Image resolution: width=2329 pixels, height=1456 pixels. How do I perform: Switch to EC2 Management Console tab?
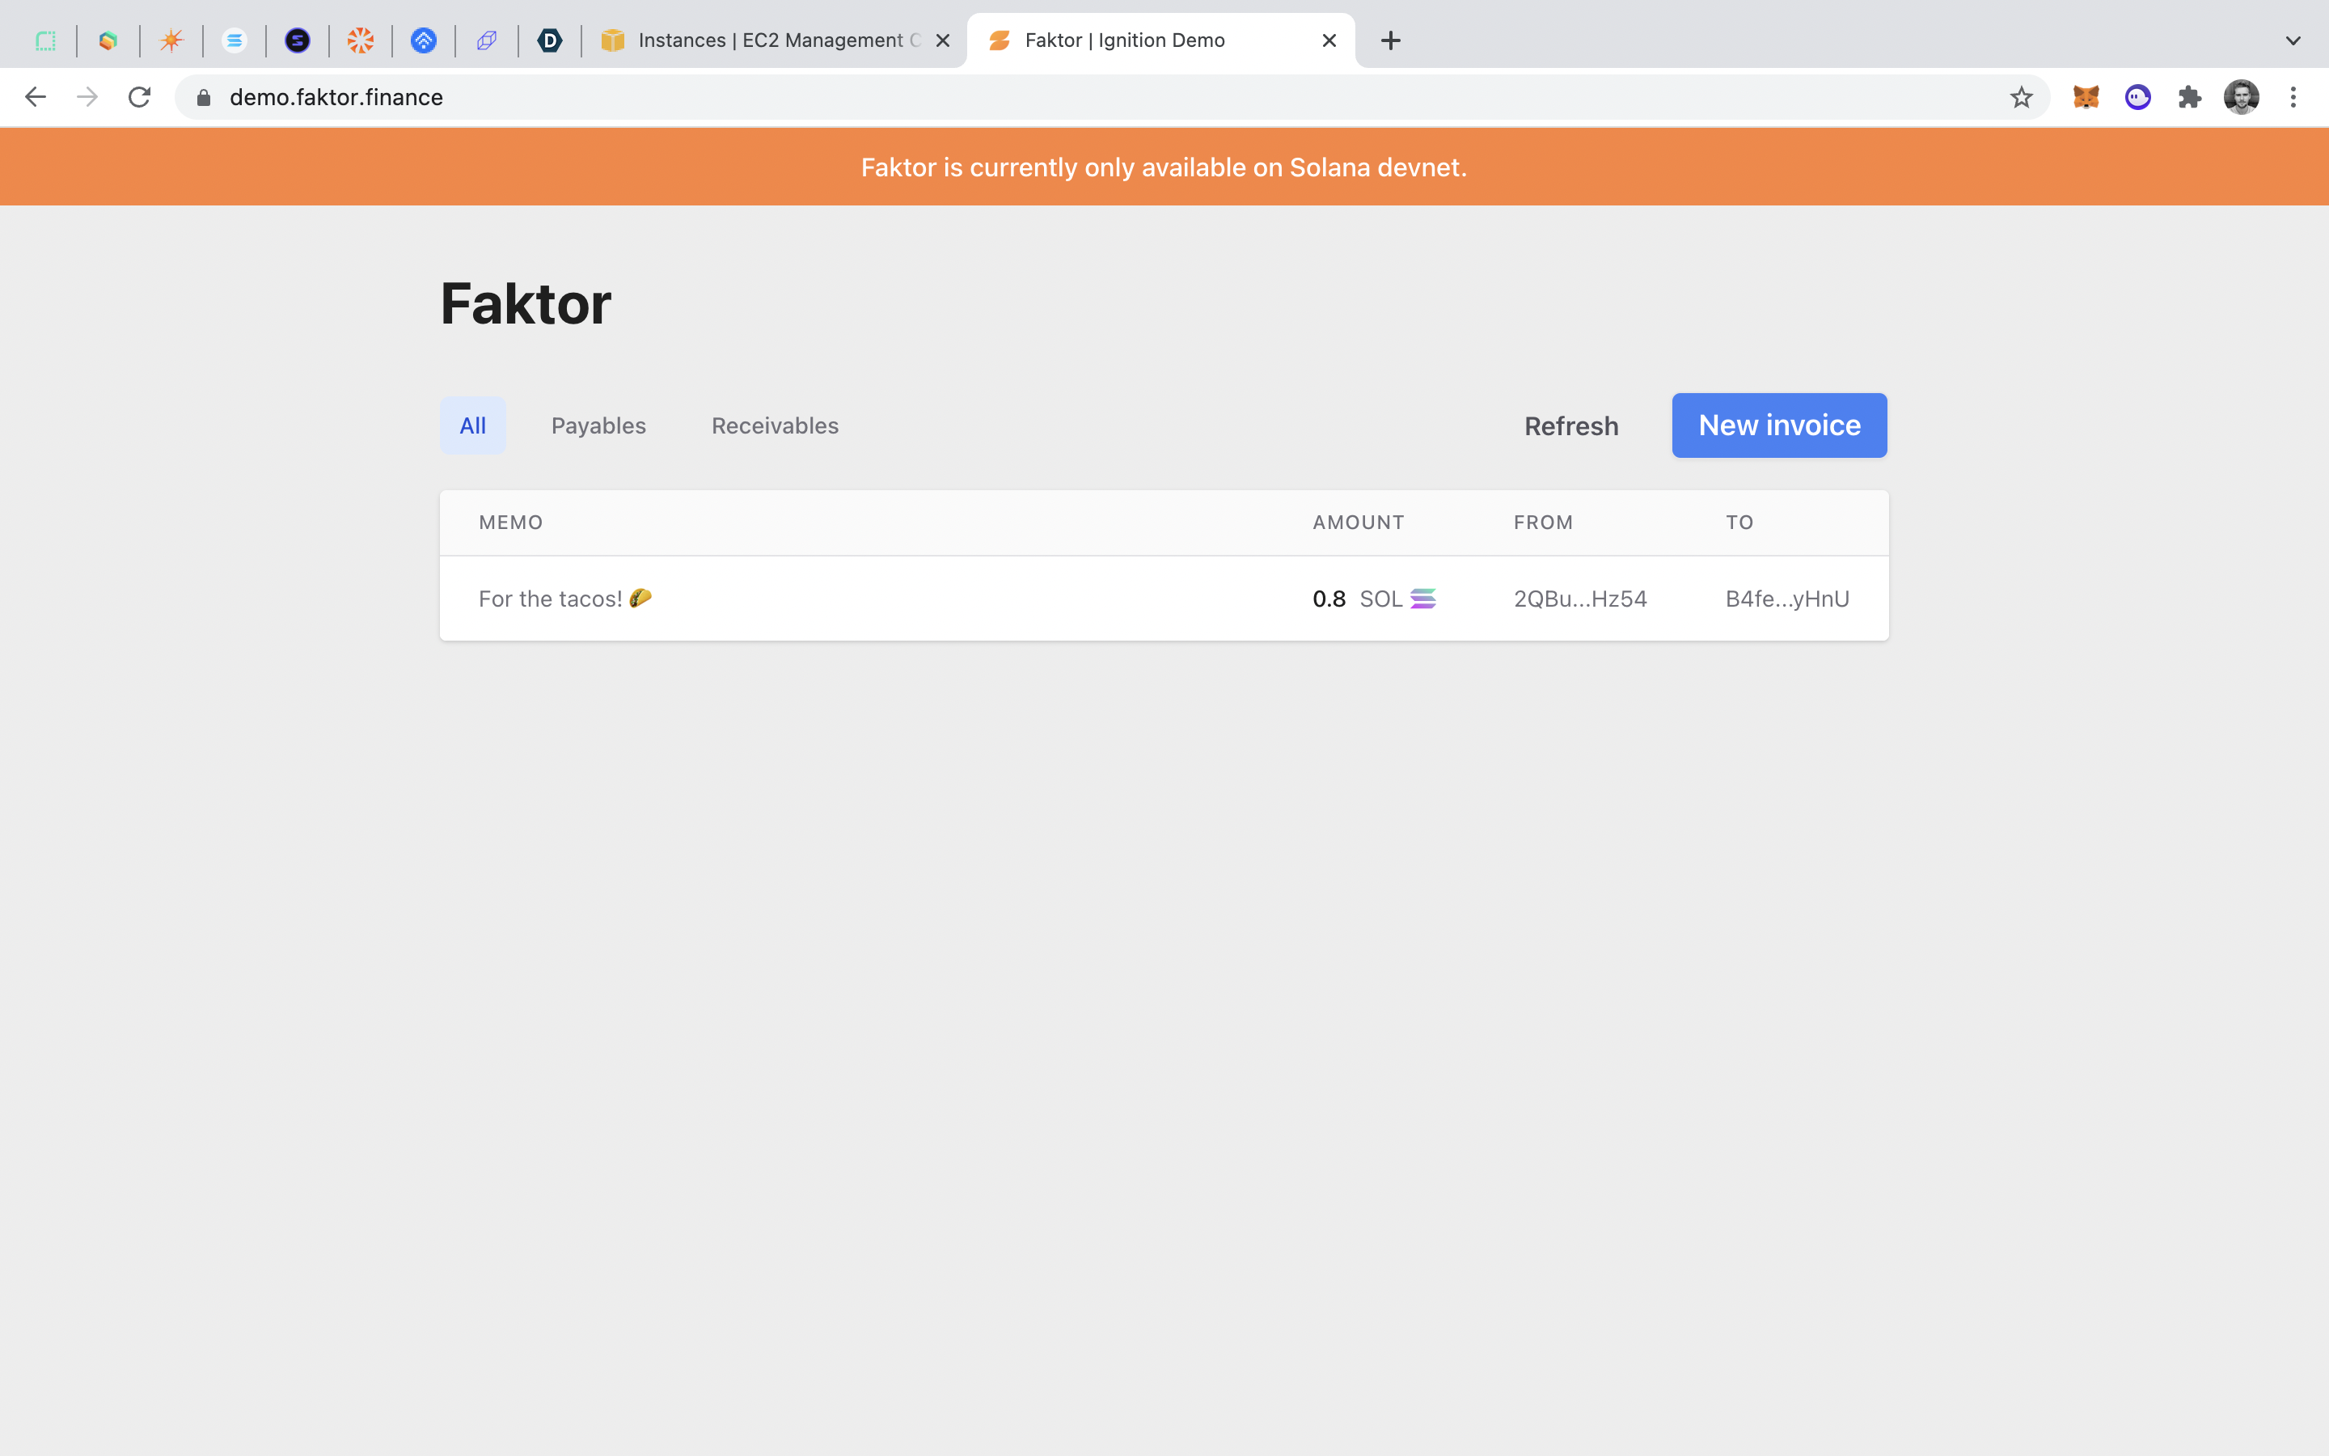(x=770, y=40)
